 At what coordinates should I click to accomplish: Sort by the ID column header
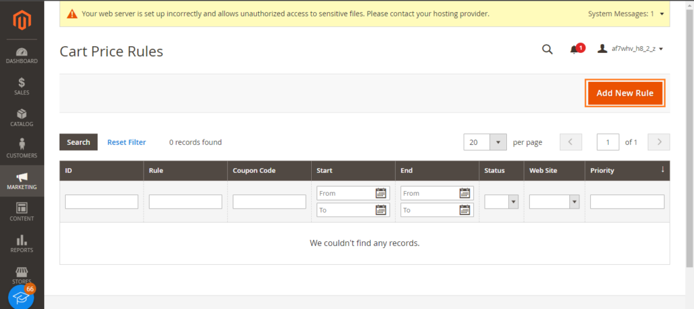click(x=102, y=171)
